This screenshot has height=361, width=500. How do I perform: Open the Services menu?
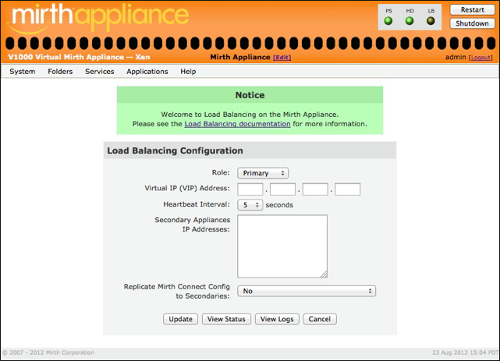[x=100, y=72]
